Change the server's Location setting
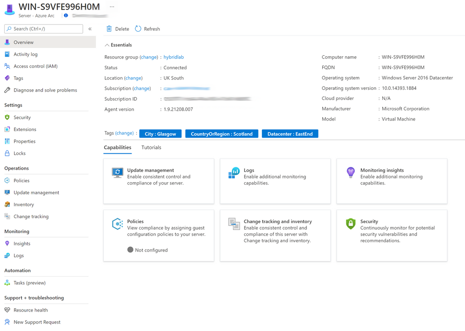The height and width of the screenshot is (331, 465). click(x=133, y=78)
